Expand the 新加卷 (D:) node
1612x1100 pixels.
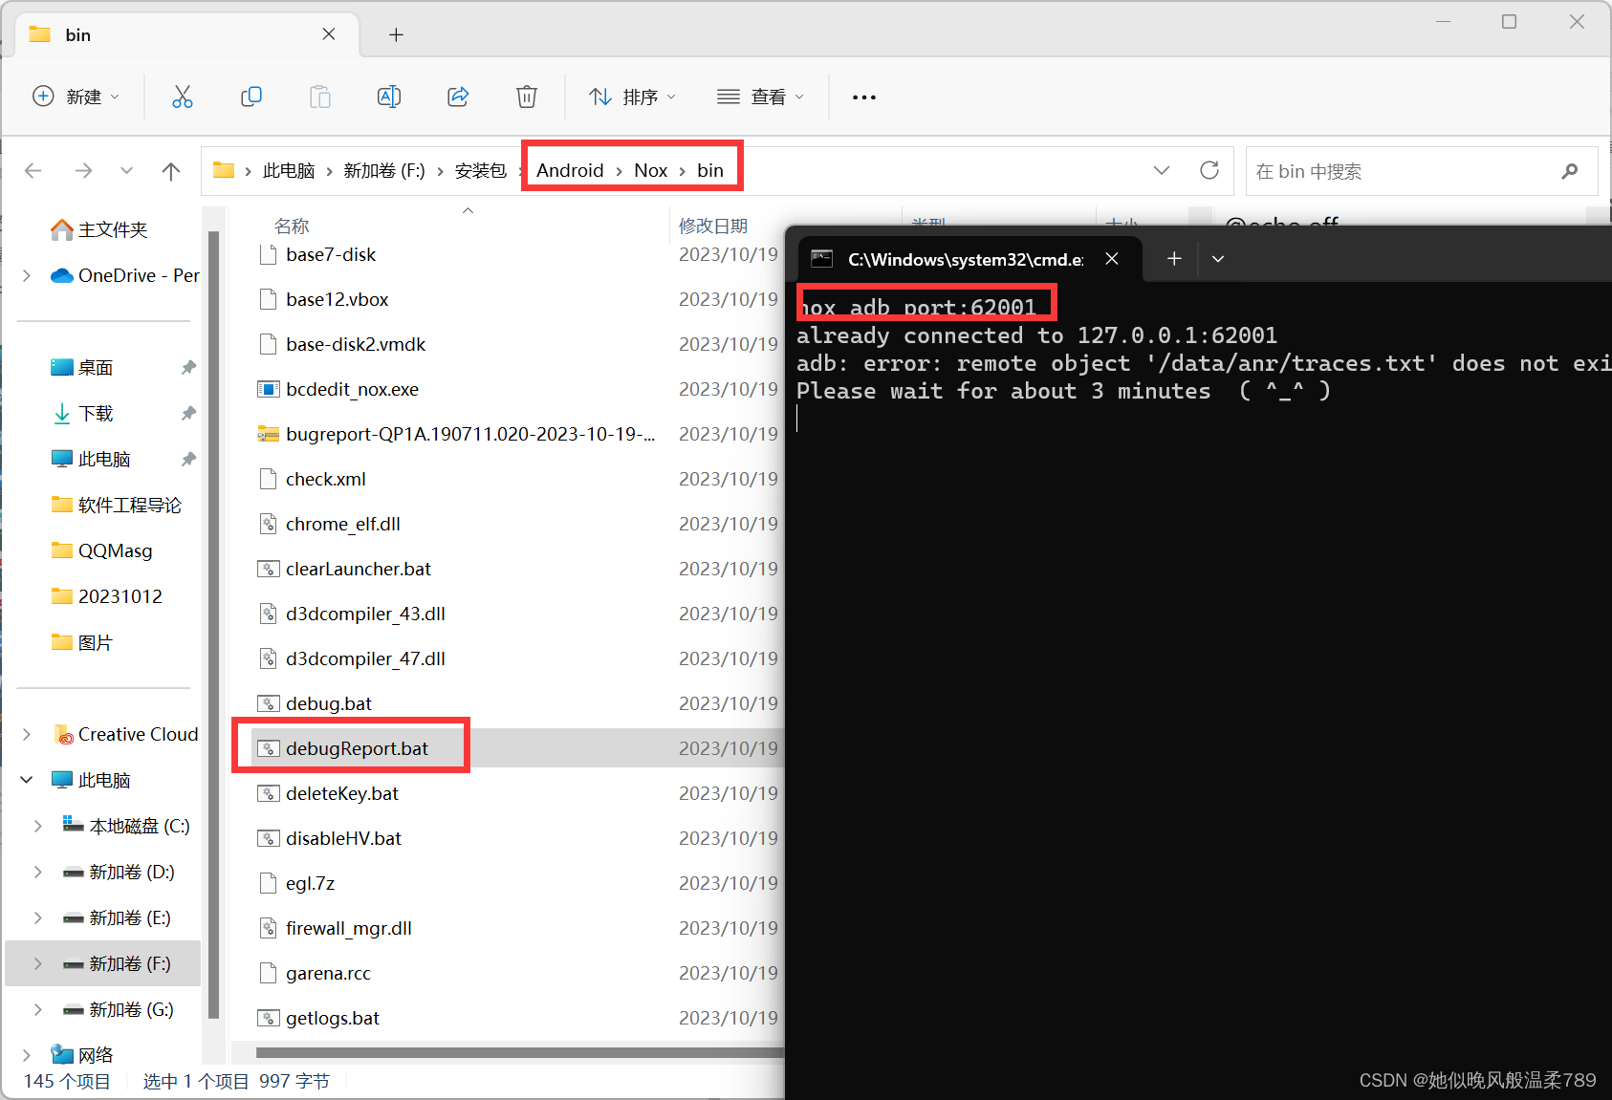coord(38,872)
